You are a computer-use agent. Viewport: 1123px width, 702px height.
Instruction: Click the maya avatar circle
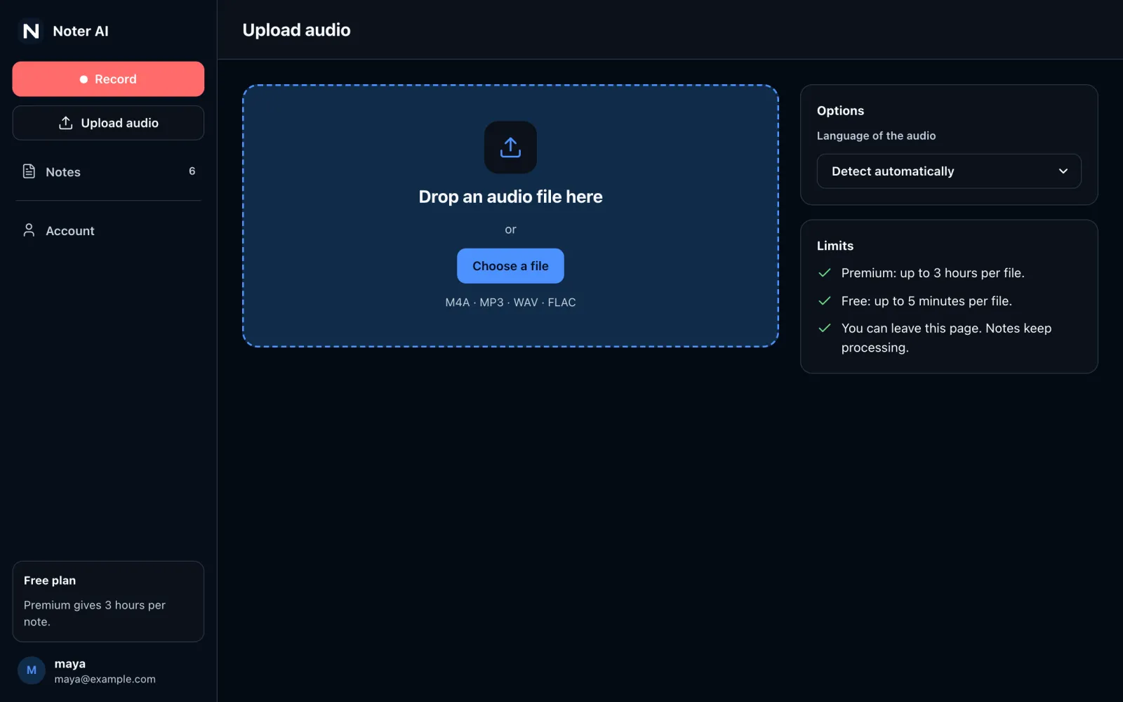point(32,670)
